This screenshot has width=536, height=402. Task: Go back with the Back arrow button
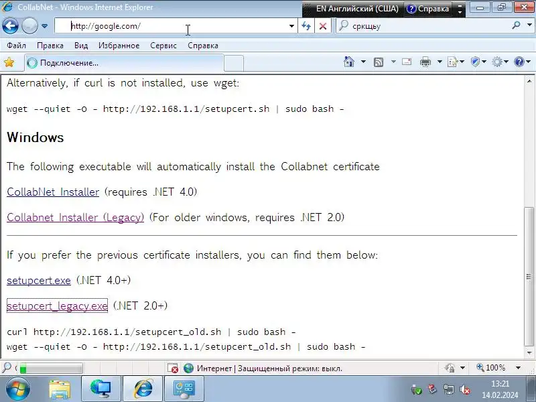click(10, 25)
